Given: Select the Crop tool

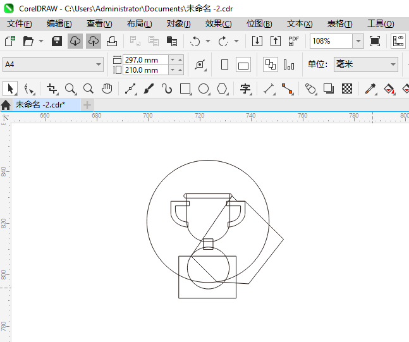Looking at the screenshot, I should (52, 89).
